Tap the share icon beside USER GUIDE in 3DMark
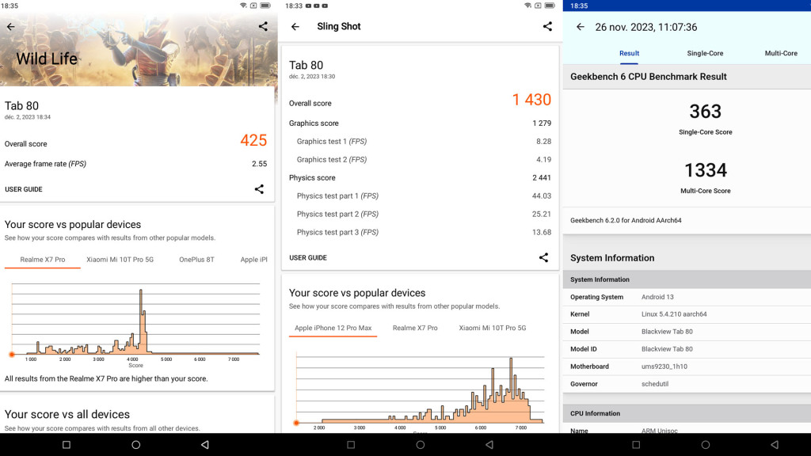 (x=258, y=189)
